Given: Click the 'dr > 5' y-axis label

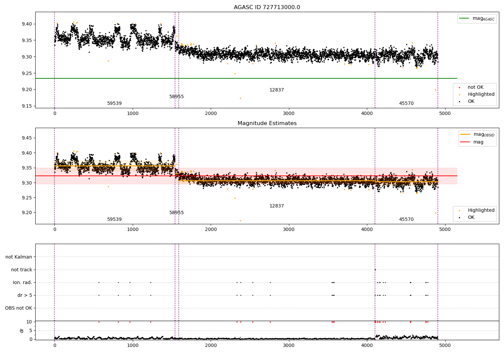Looking at the screenshot, I should click(x=25, y=296).
